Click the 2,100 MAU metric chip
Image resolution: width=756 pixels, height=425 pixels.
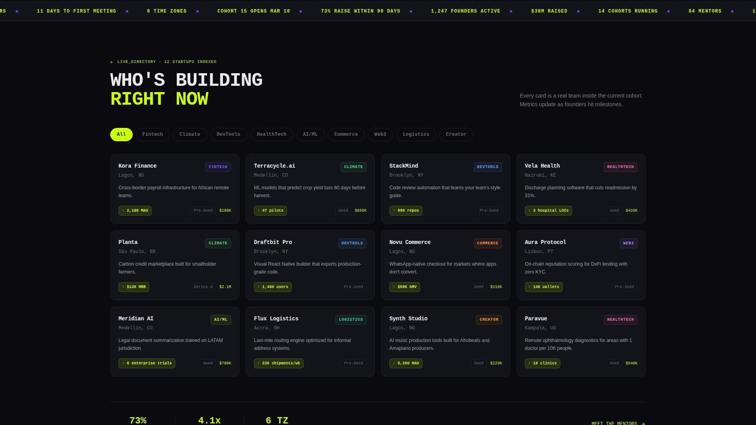click(x=135, y=211)
